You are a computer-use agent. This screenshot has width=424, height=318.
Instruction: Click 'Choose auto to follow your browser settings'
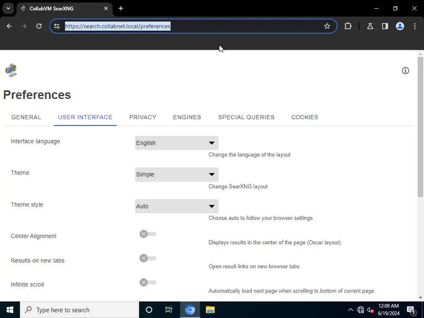[x=260, y=218]
